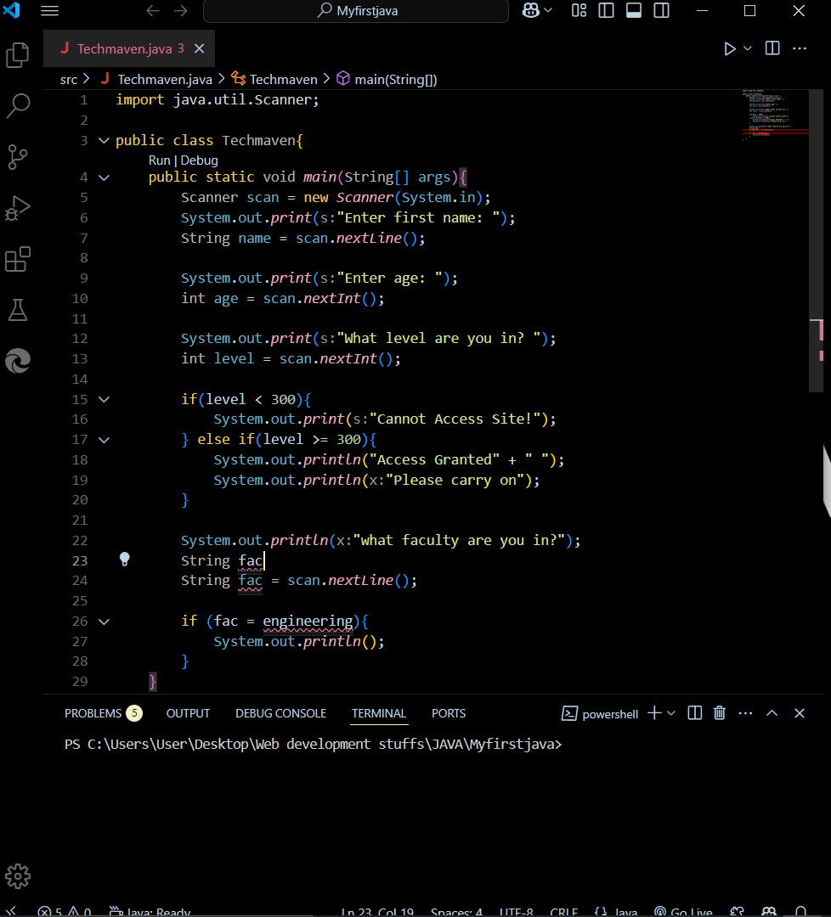Open the Myfirstjava command center search

pyautogui.click(x=356, y=11)
